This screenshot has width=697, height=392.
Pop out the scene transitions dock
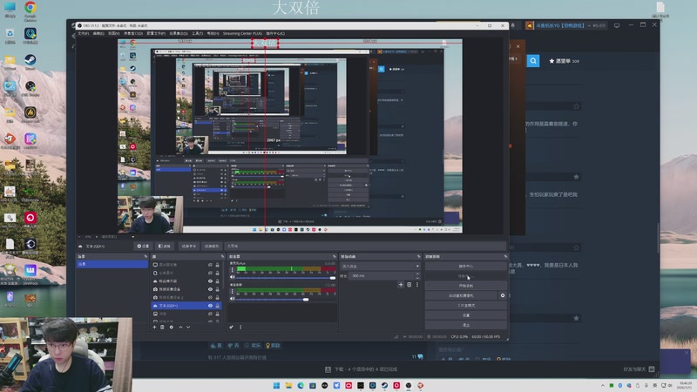(418, 256)
